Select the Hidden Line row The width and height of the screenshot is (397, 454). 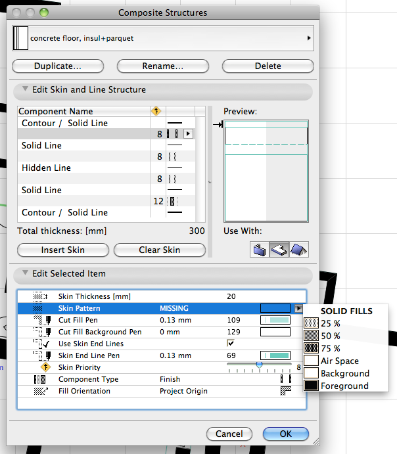coord(106,168)
